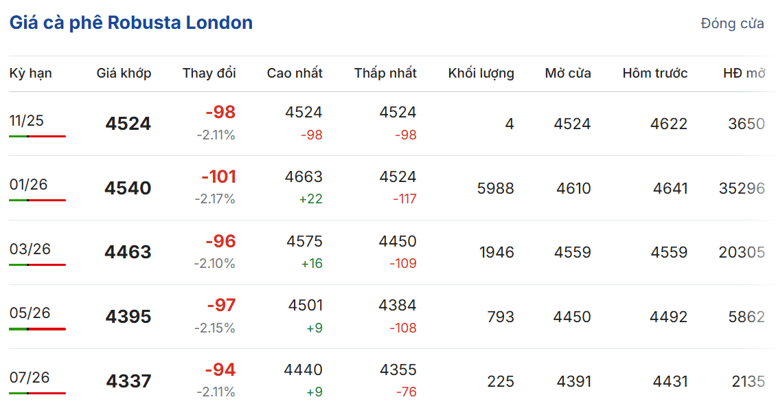Click the 'Giá khớp' column header
Screen dimensions: 776x406
click(124, 74)
